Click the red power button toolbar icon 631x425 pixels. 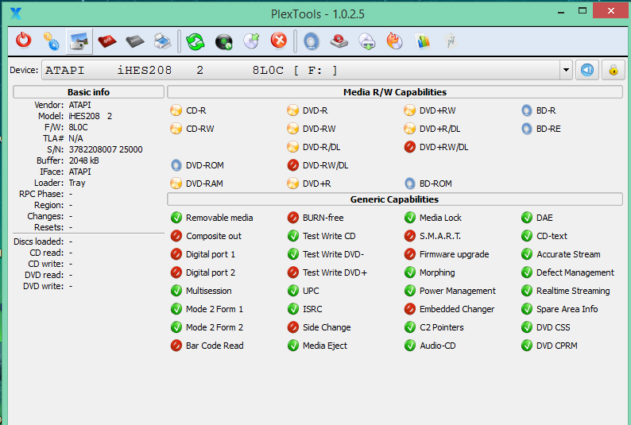pyautogui.click(x=23, y=41)
